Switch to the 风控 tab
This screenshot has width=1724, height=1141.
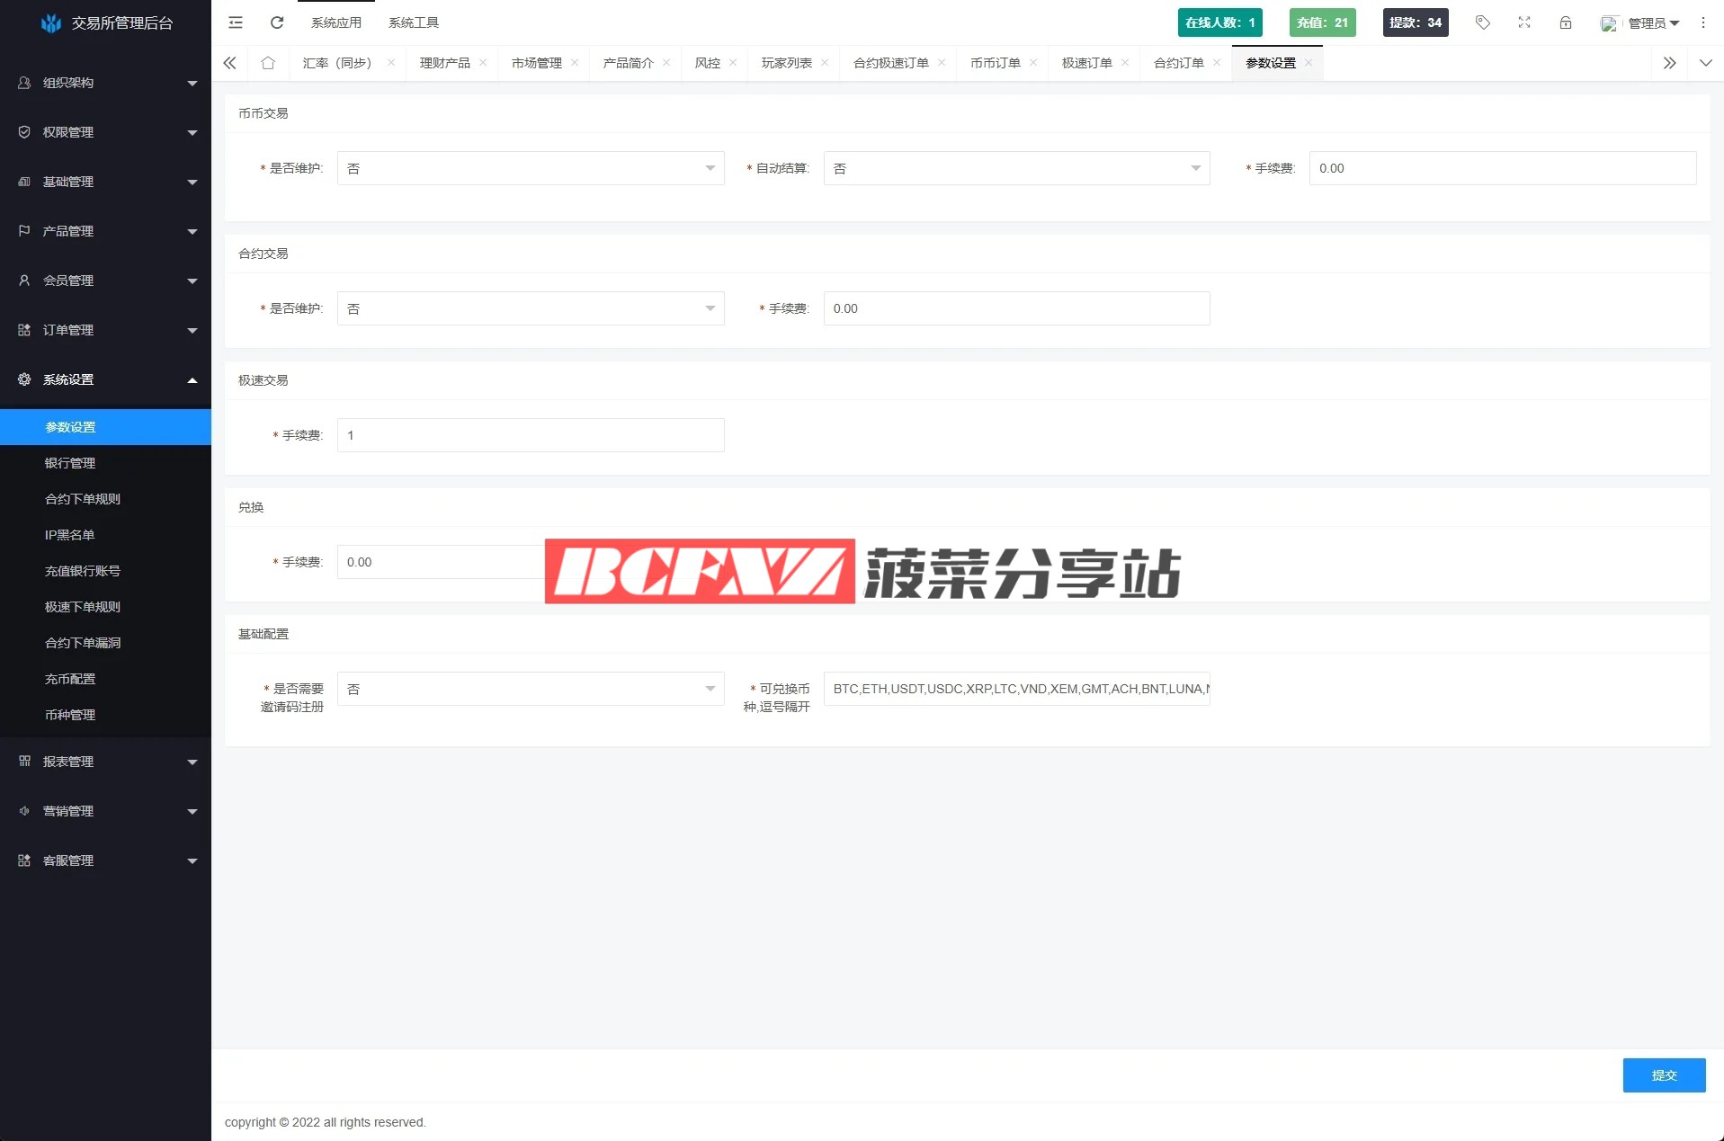[x=707, y=63]
